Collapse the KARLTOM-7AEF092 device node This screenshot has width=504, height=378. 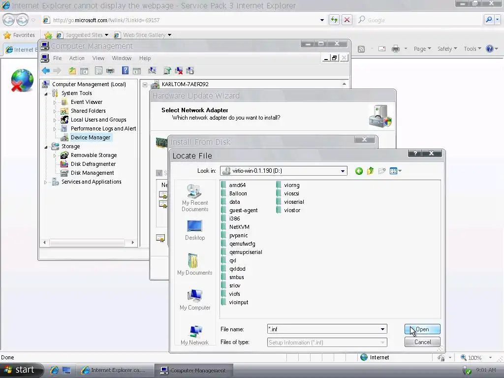(145, 85)
